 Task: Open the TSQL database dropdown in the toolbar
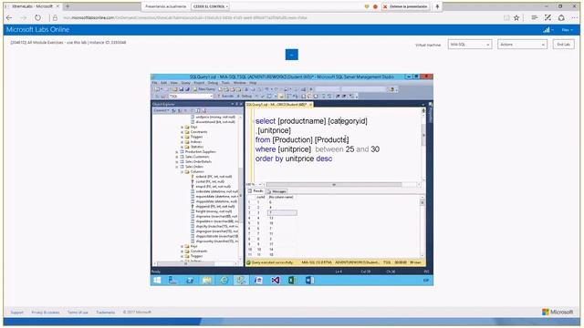pyautogui.click(x=191, y=97)
